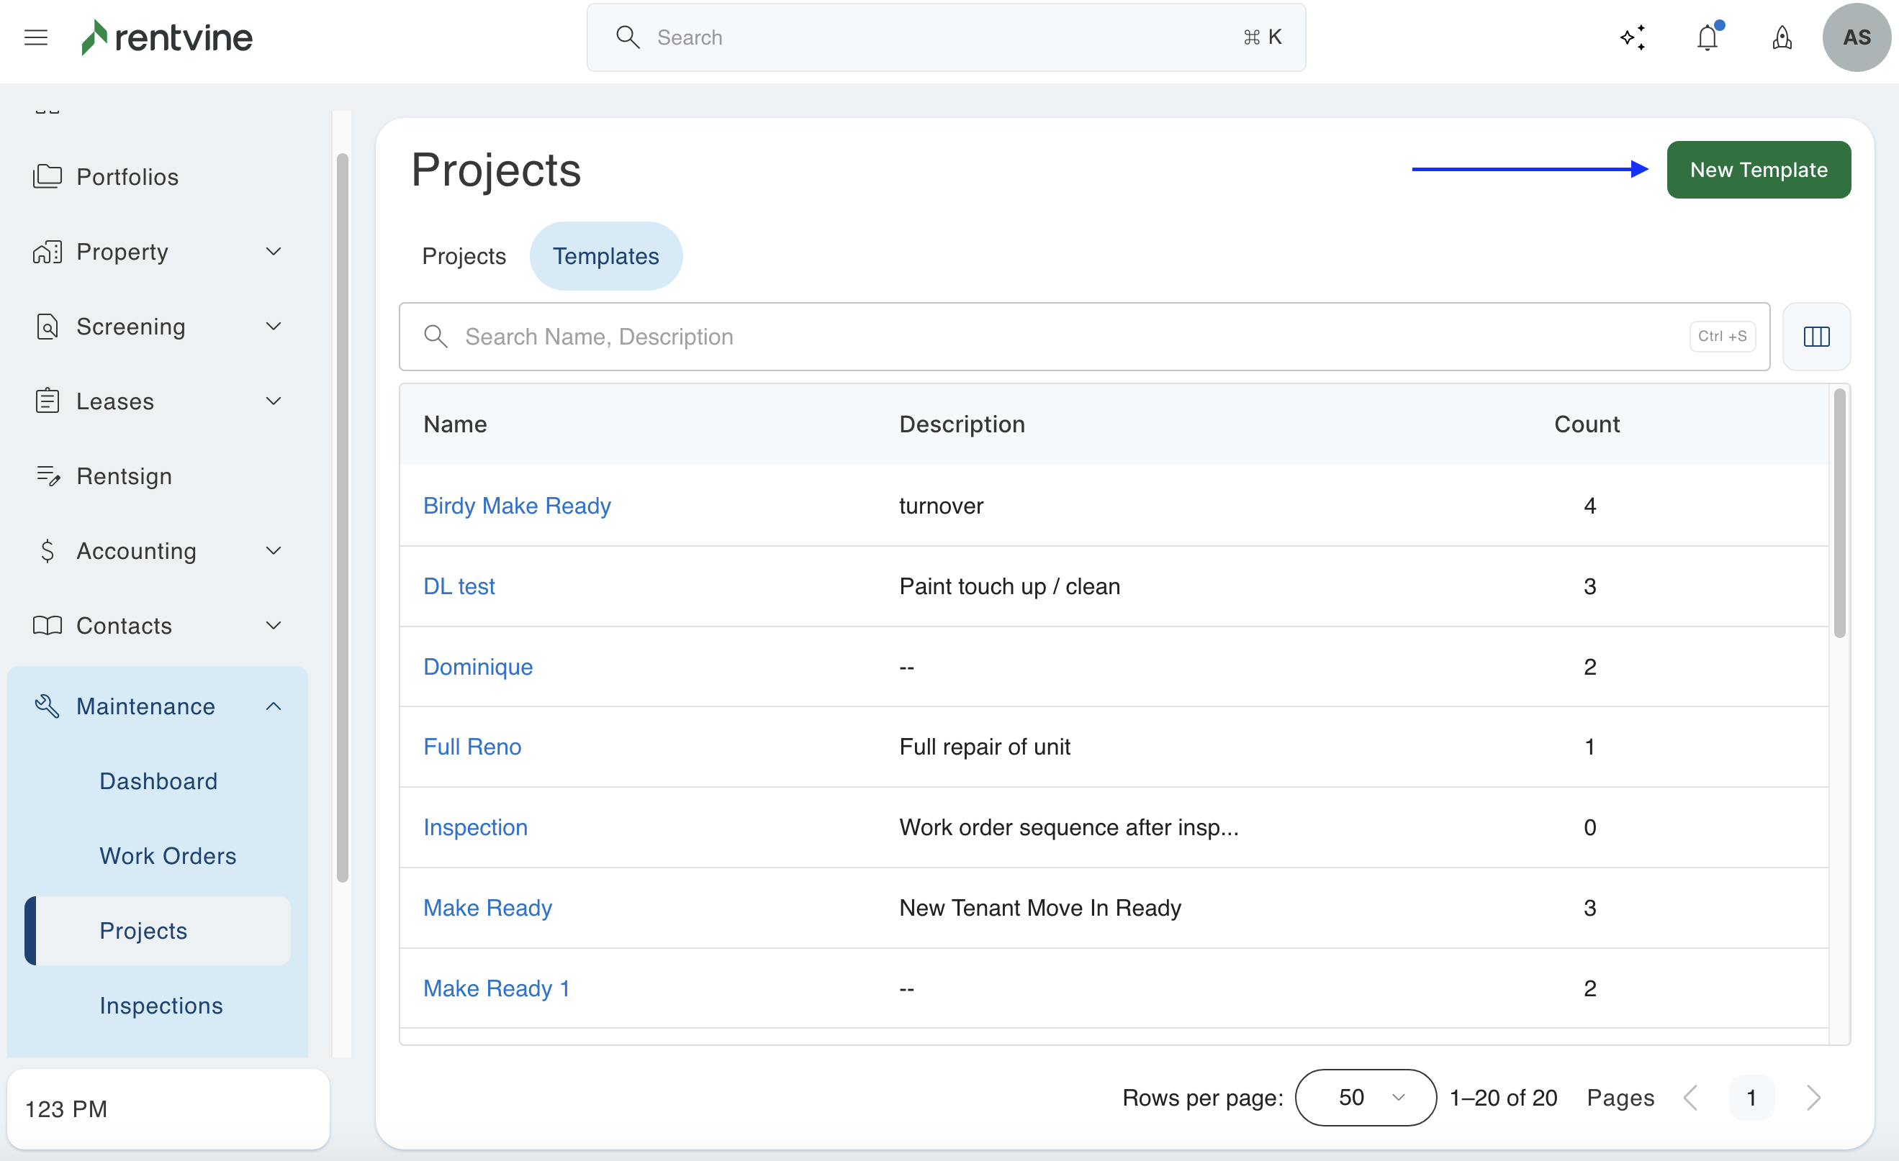Open Work Orders in Maintenance menu
Screen dimensions: 1899x1161
167,855
